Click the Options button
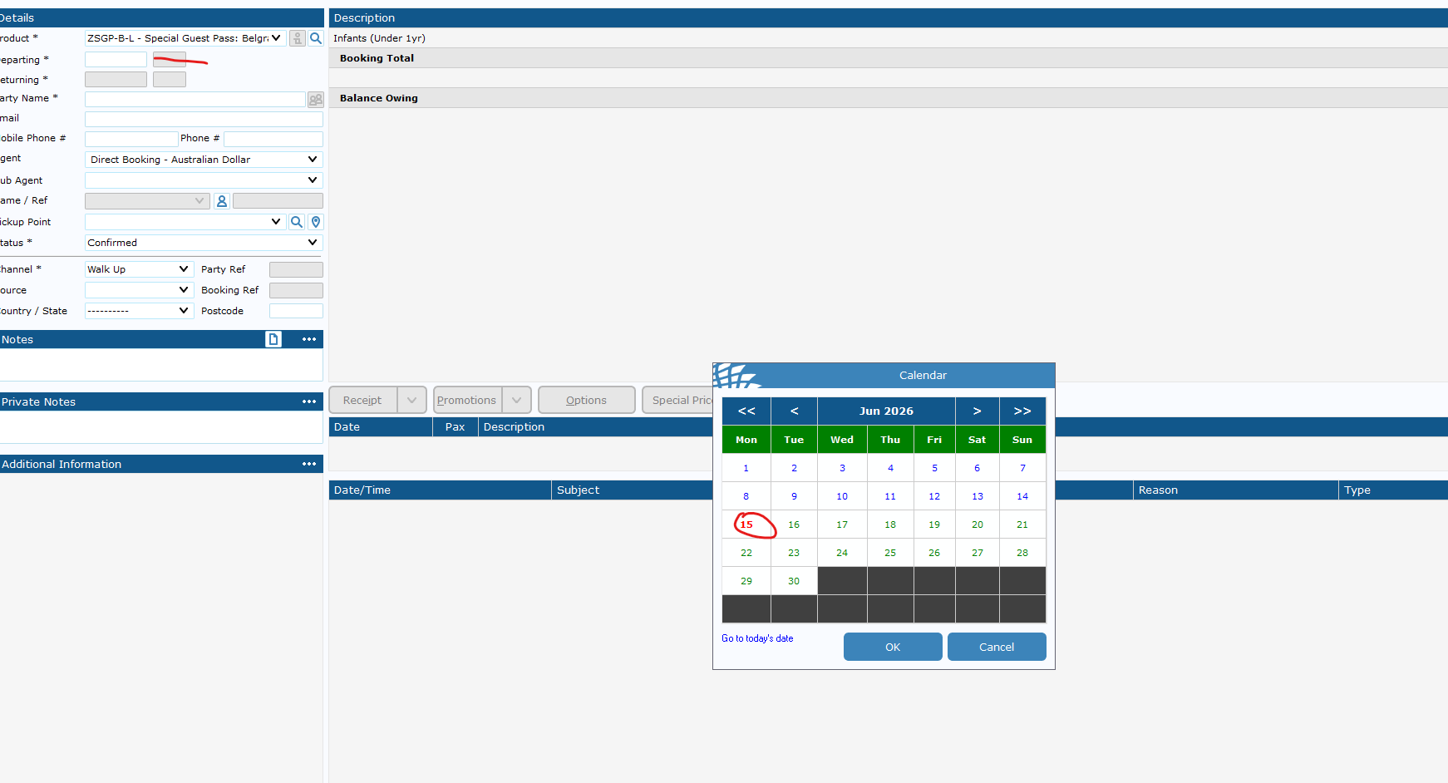The height and width of the screenshot is (783, 1448). pyautogui.click(x=586, y=400)
